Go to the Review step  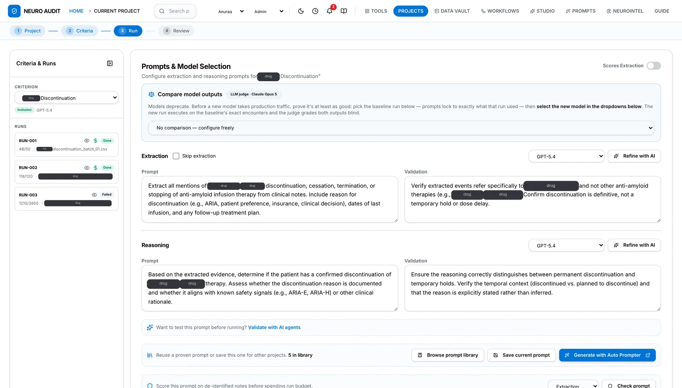pos(176,31)
